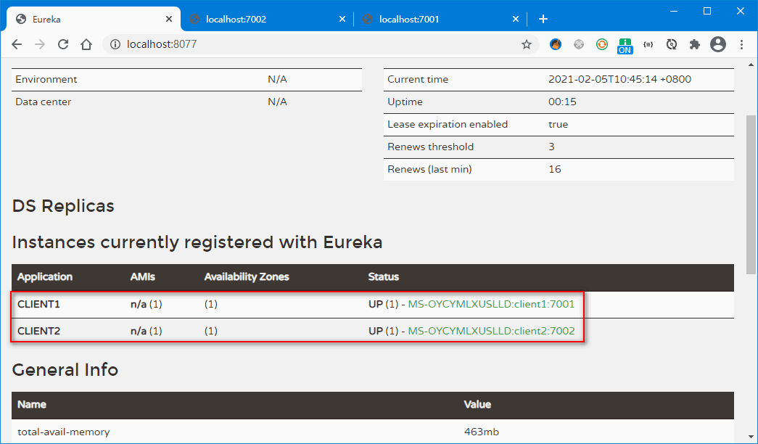This screenshot has width=758, height=444.
Task: Click the DS Replicas heading
Action: click(x=63, y=206)
